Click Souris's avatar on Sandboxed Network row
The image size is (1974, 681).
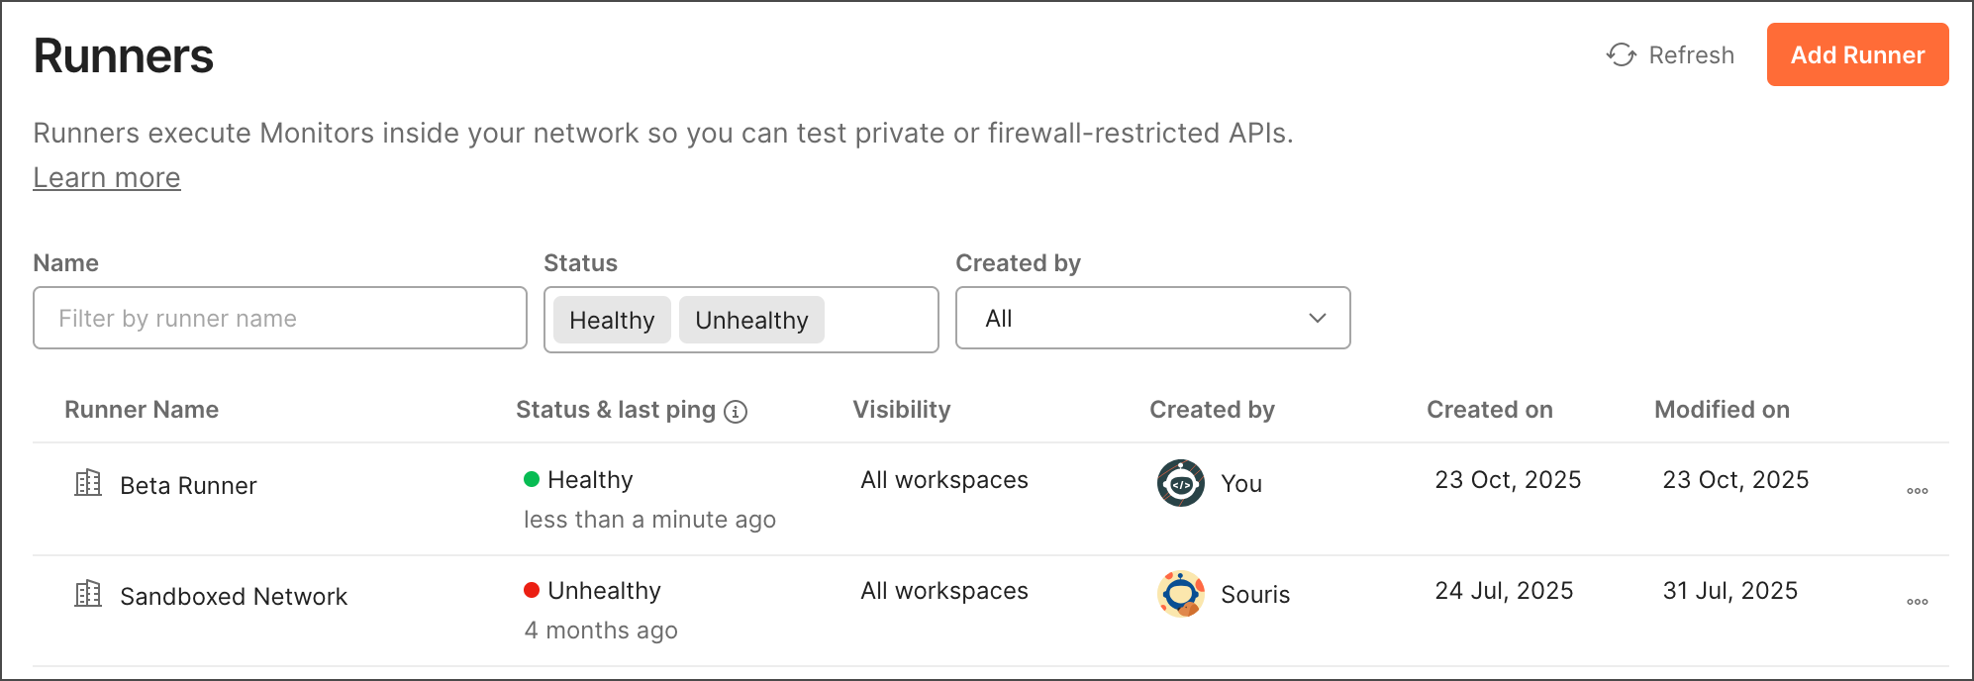[x=1179, y=595]
